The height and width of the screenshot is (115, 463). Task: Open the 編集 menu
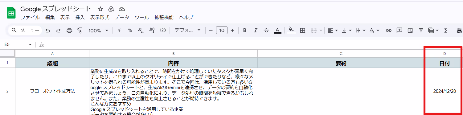(50, 18)
